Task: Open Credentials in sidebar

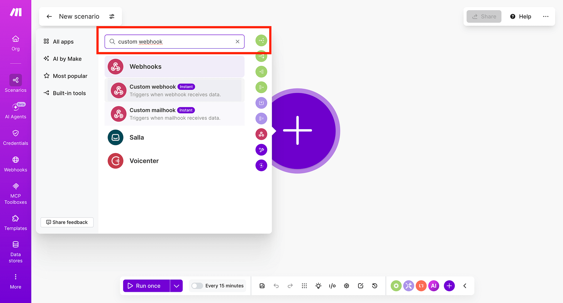Action: tap(16, 138)
